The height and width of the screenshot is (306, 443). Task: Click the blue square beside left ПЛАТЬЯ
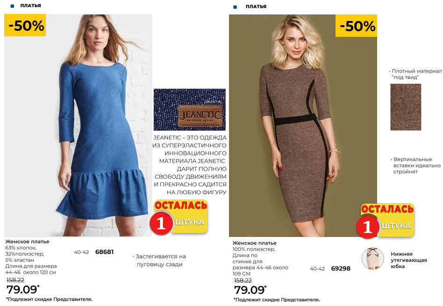[12, 6]
